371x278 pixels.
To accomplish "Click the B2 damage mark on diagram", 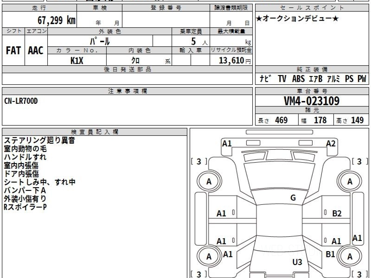I will click(x=337, y=213).
